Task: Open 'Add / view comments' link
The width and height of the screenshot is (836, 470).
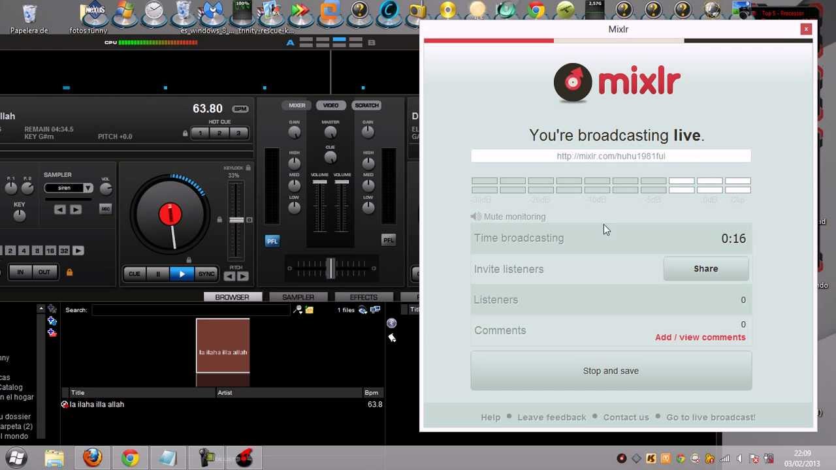Action: [700, 337]
